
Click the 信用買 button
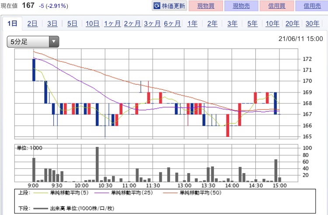click(x=277, y=6)
